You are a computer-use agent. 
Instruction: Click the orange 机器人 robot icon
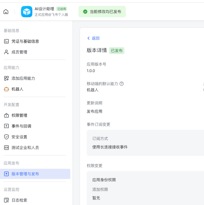click(6, 89)
